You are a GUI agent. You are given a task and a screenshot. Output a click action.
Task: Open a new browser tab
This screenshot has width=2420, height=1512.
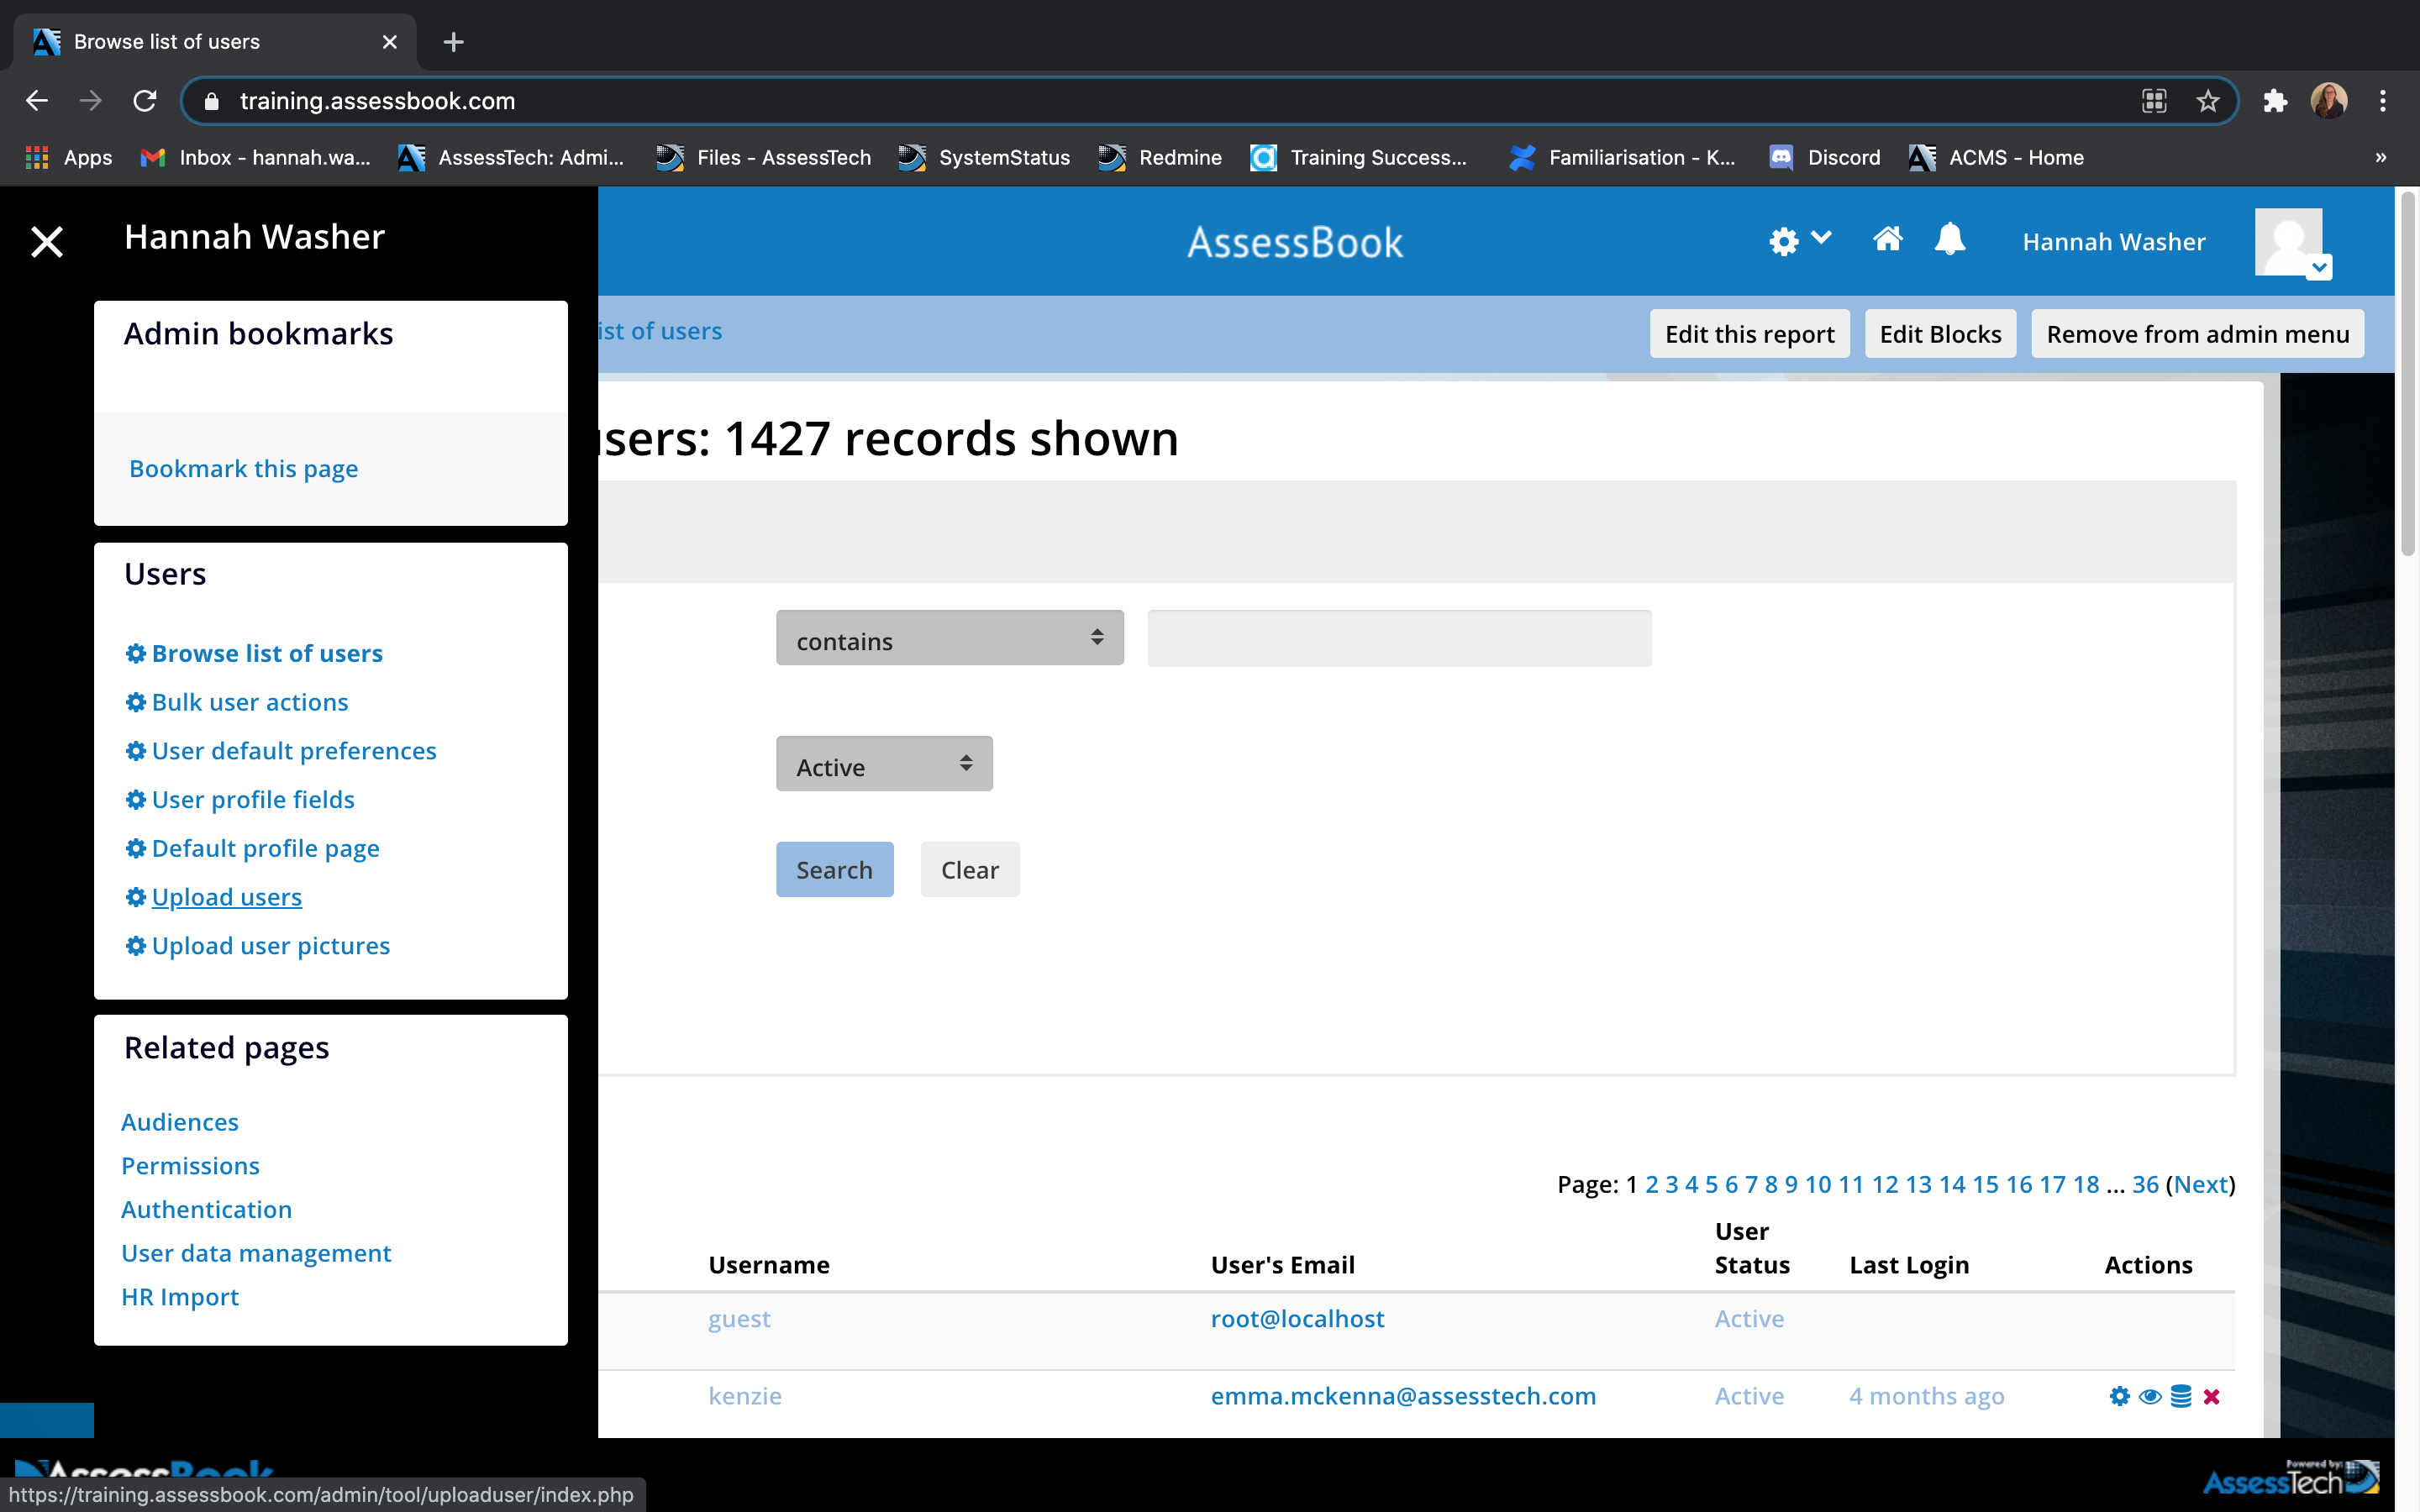pos(454,42)
